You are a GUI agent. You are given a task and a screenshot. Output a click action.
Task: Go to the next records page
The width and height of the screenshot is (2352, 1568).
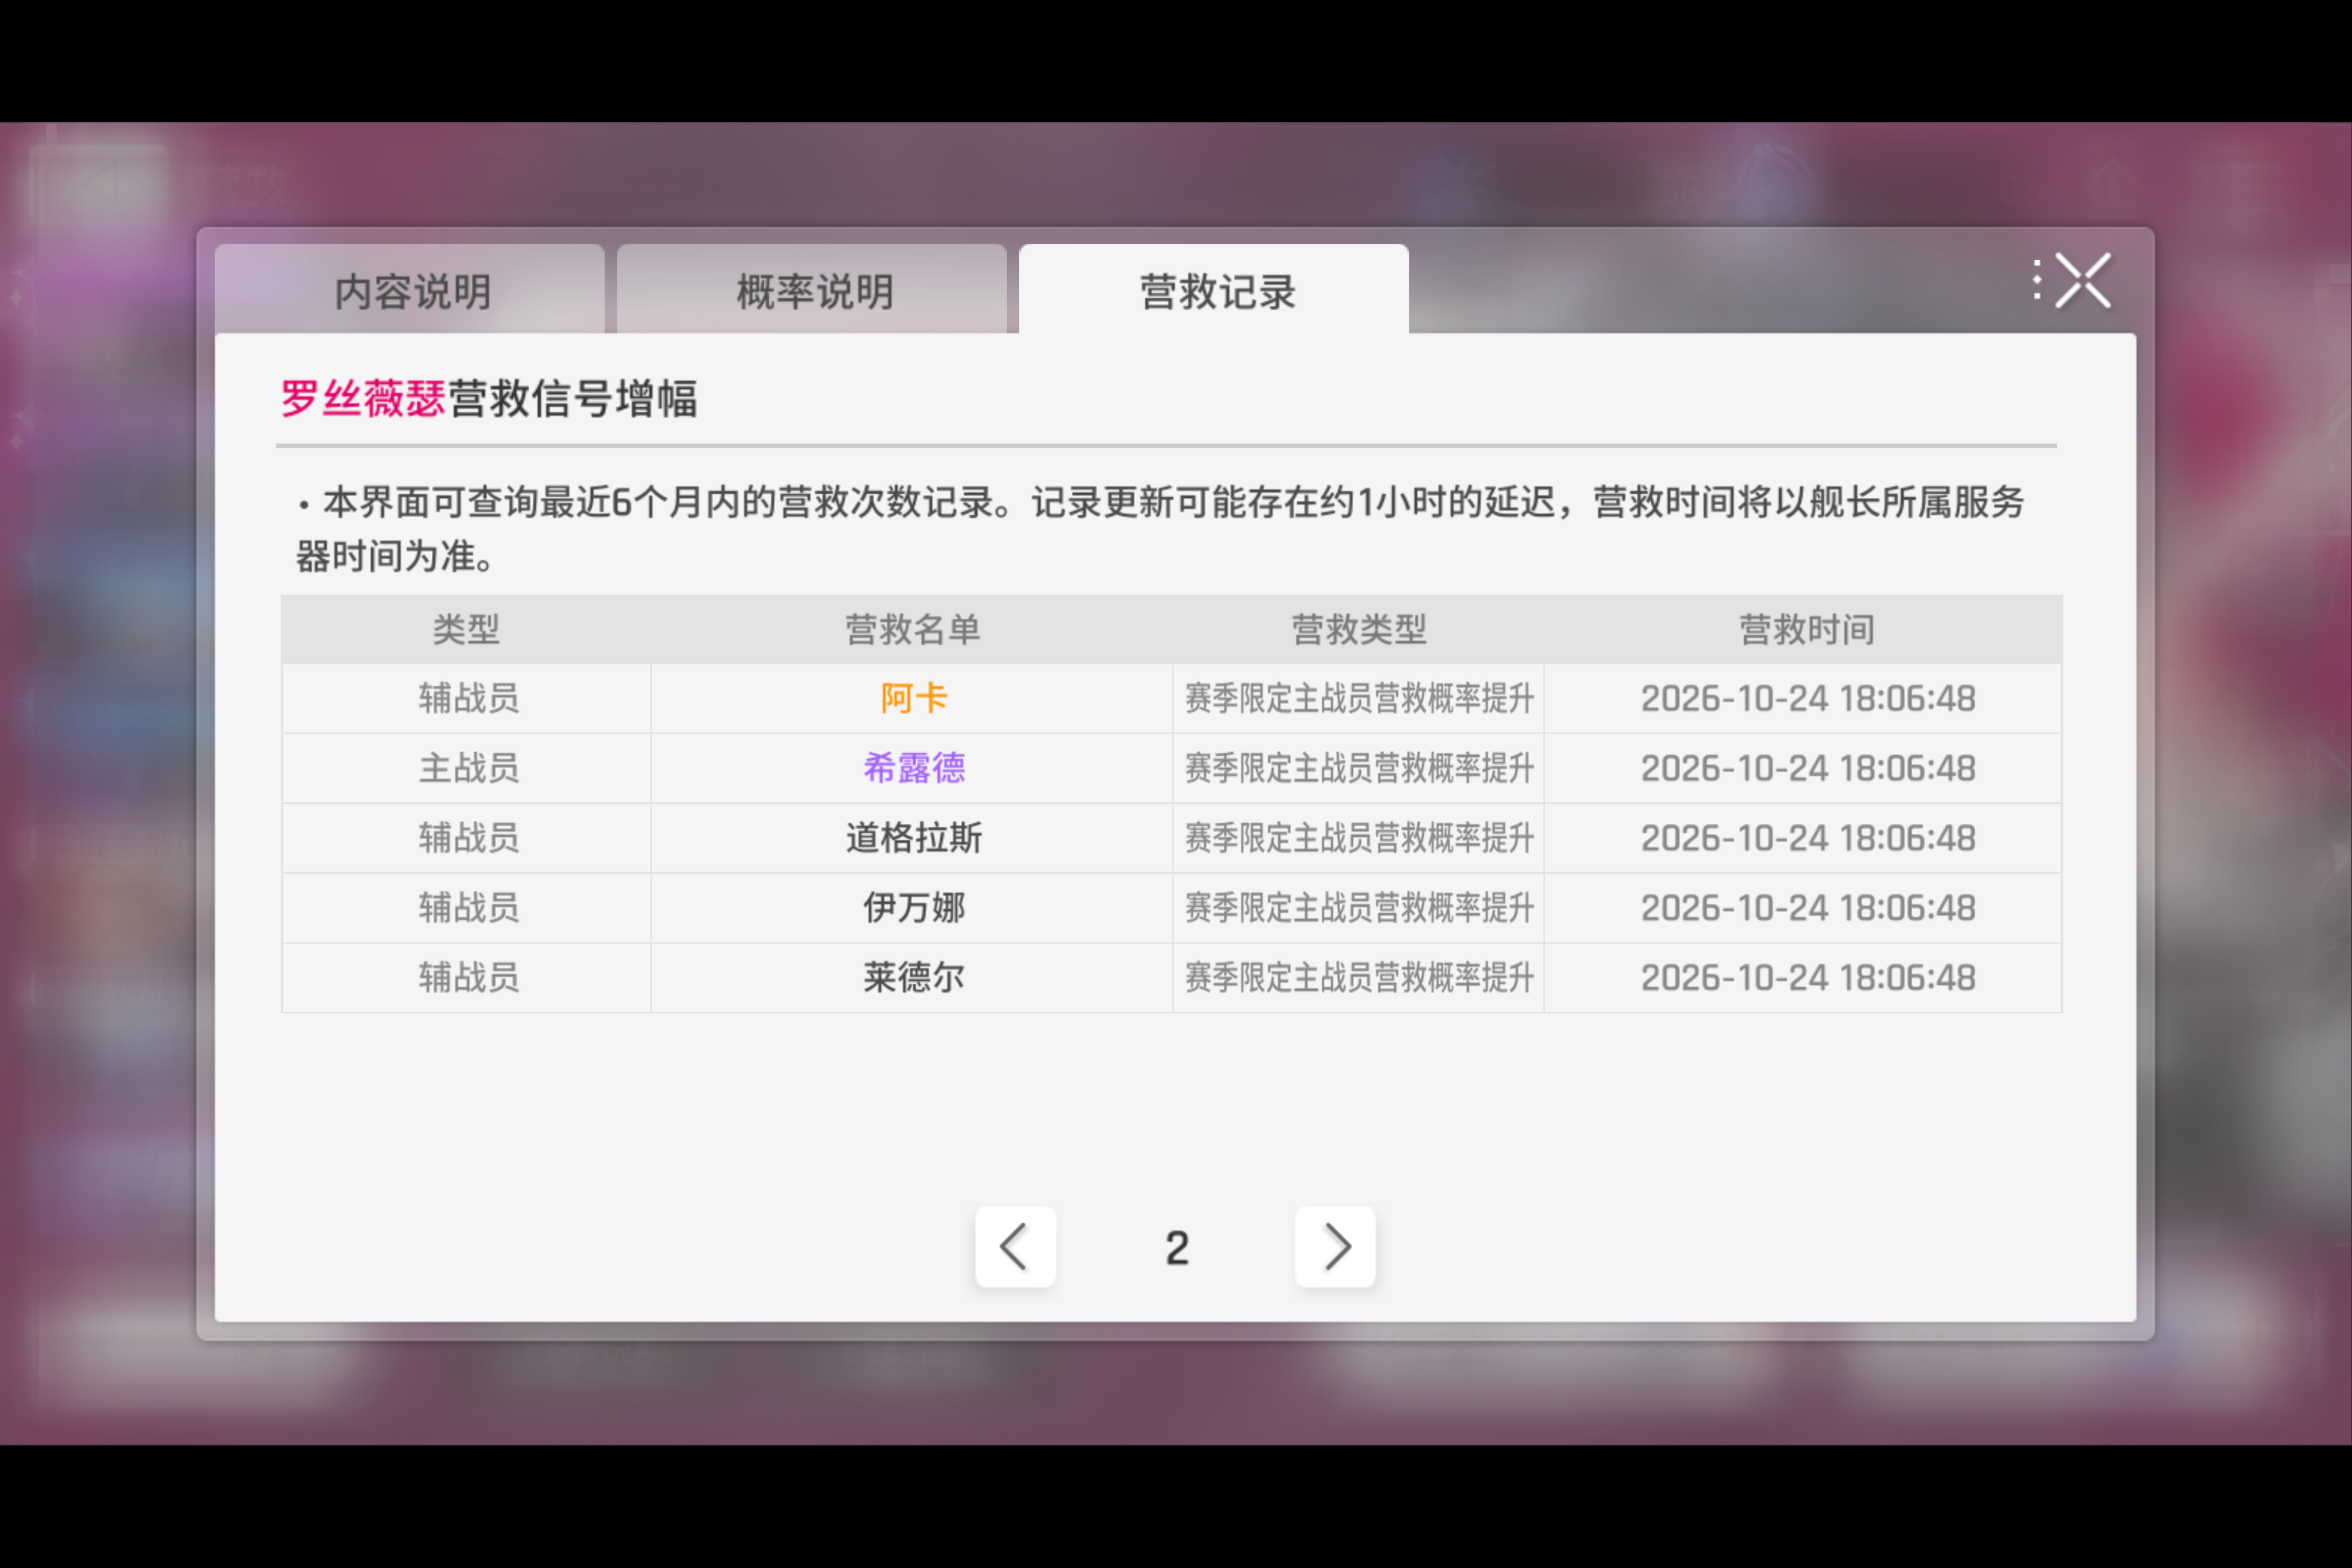pos(1335,1246)
